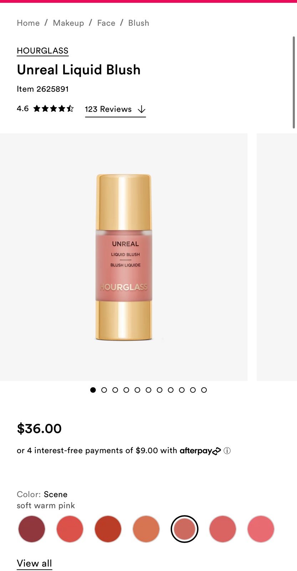Open the Face breadcrumb
Viewport: 297px width, 571px height.
point(106,23)
